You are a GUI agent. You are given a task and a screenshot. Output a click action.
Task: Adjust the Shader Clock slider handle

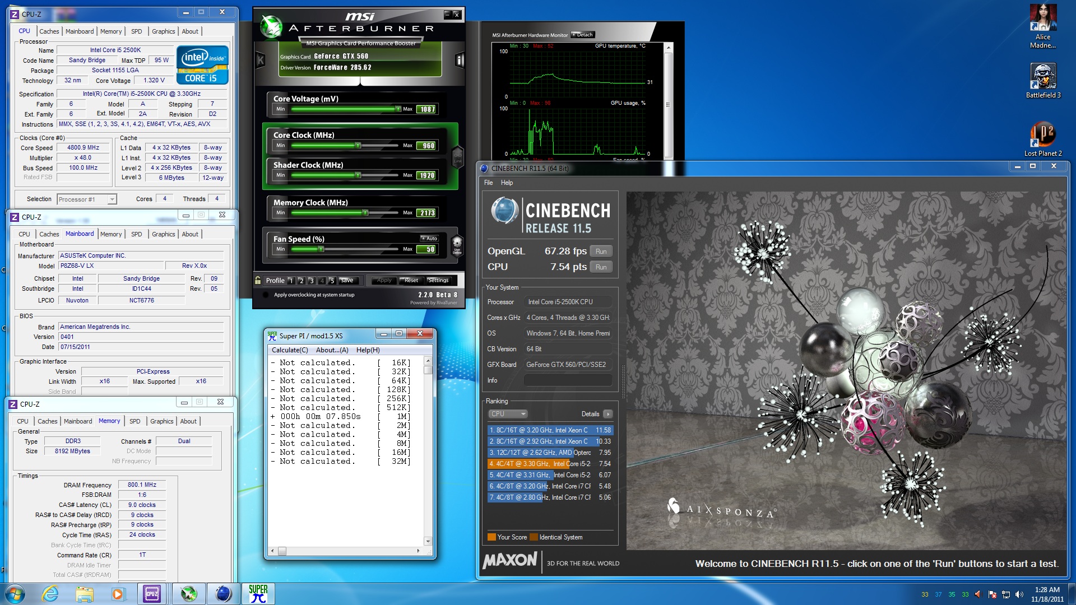tap(358, 175)
